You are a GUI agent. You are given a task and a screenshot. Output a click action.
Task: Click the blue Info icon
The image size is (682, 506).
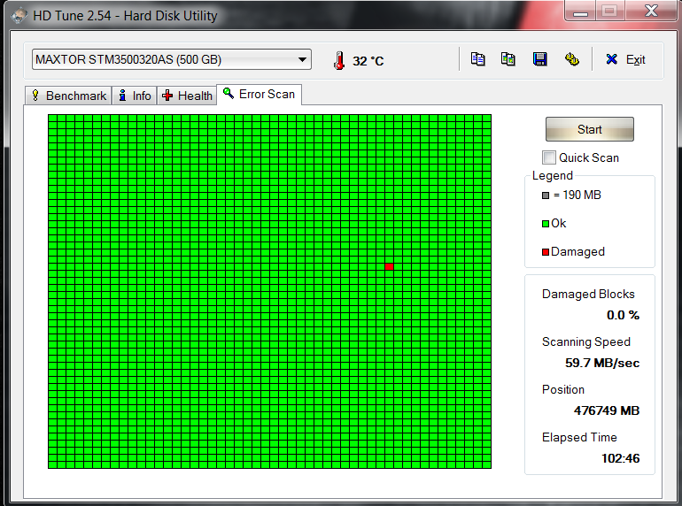[122, 96]
